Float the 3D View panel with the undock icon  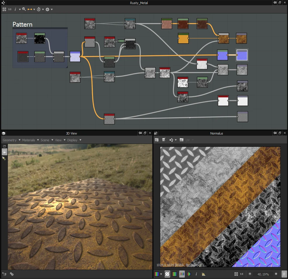(145, 133)
